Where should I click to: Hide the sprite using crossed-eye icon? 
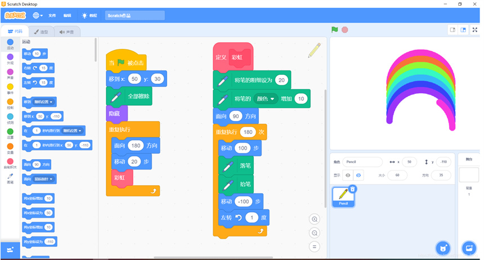359,175
